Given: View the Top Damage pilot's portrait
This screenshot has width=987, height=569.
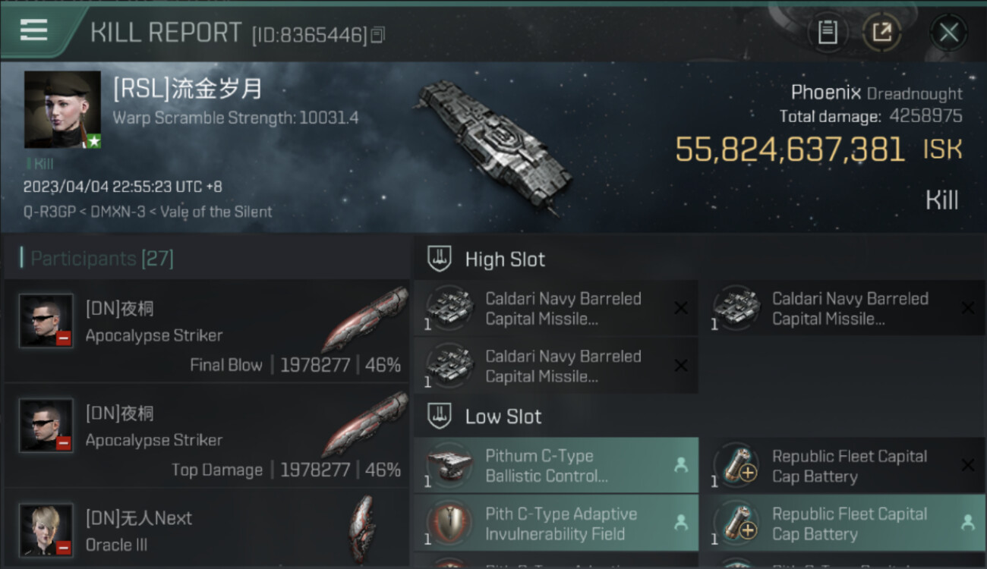Looking at the screenshot, I should click(x=46, y=426).
